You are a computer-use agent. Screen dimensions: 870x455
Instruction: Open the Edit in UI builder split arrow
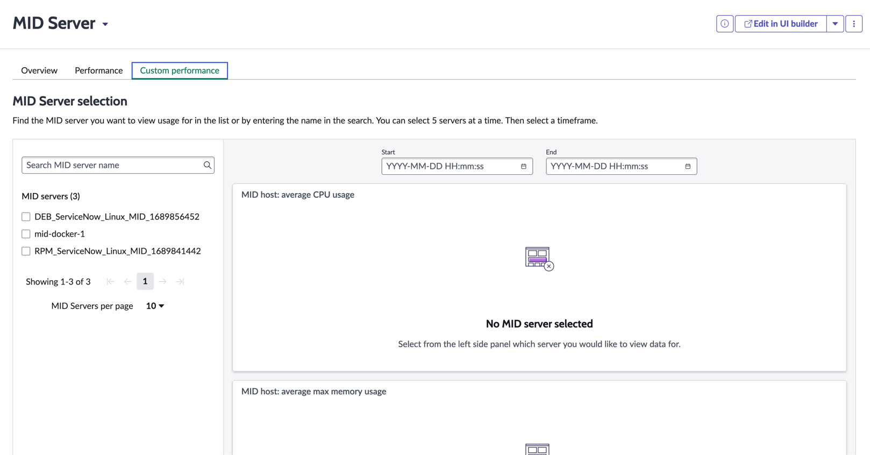click(x=835, y=24)
